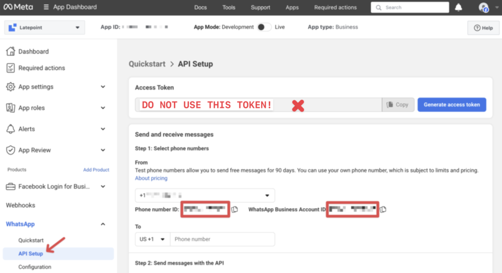Click the 'Step 1: Select phone numbers' heading
Viewport: 502px width, 273px height.
(x=172, y=149)
